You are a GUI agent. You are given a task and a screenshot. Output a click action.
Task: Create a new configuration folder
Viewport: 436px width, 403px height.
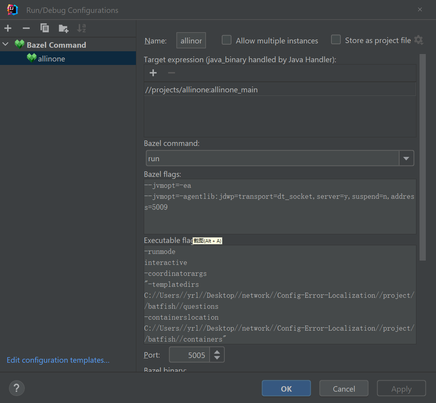(63, 28)
